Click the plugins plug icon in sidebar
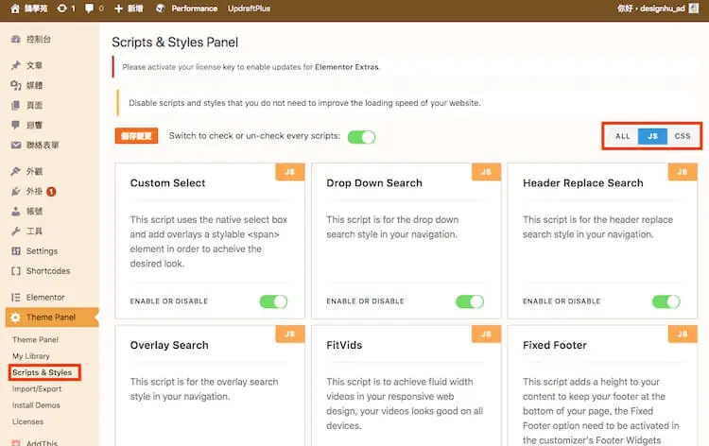Viewport: 709px width, 446px height. (x=16, y=192)
